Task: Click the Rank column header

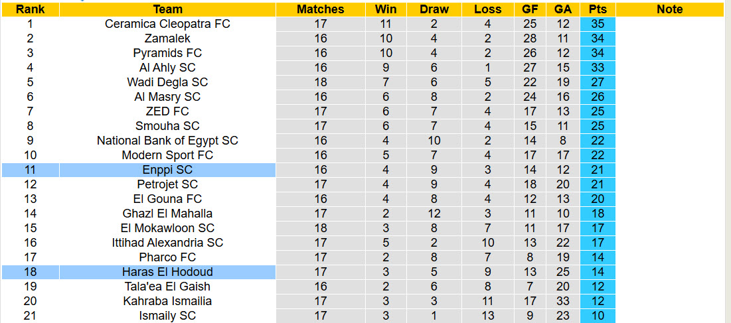Action: (30, 9)
